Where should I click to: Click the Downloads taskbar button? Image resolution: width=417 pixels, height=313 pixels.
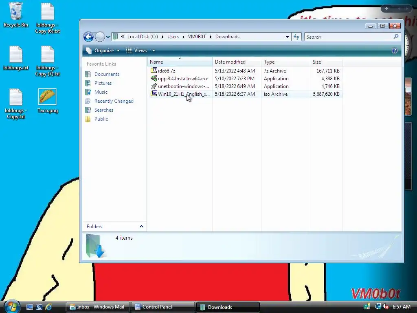coord(228,307)
